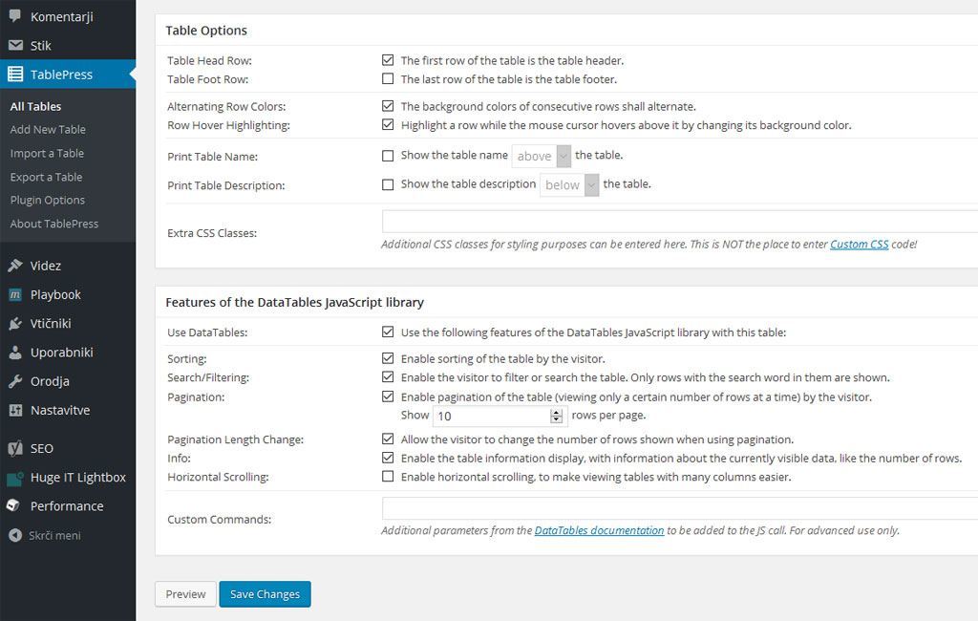
Task: Click the SEO Yoast icon
Action: click(x=15, y=448)
